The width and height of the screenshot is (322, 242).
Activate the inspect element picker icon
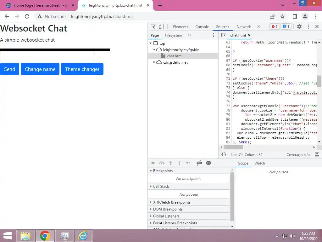click(153, 26)
